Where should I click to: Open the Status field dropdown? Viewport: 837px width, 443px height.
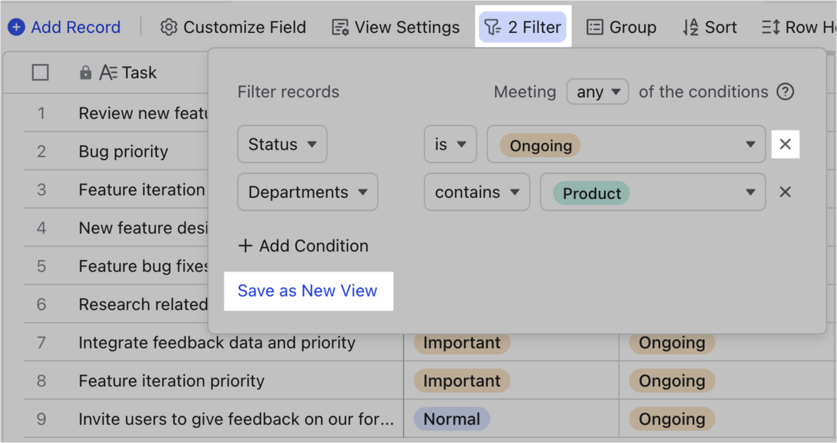point(282,144)
